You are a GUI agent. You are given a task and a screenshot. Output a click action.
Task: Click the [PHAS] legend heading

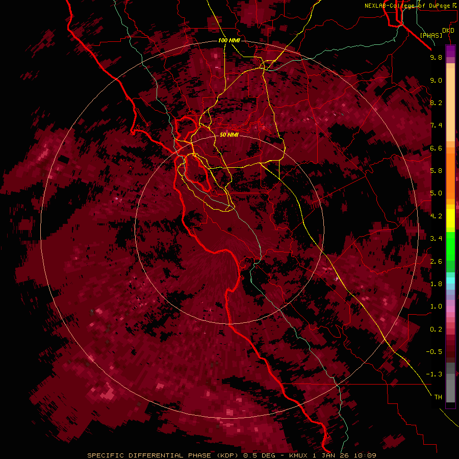[431, 35]
